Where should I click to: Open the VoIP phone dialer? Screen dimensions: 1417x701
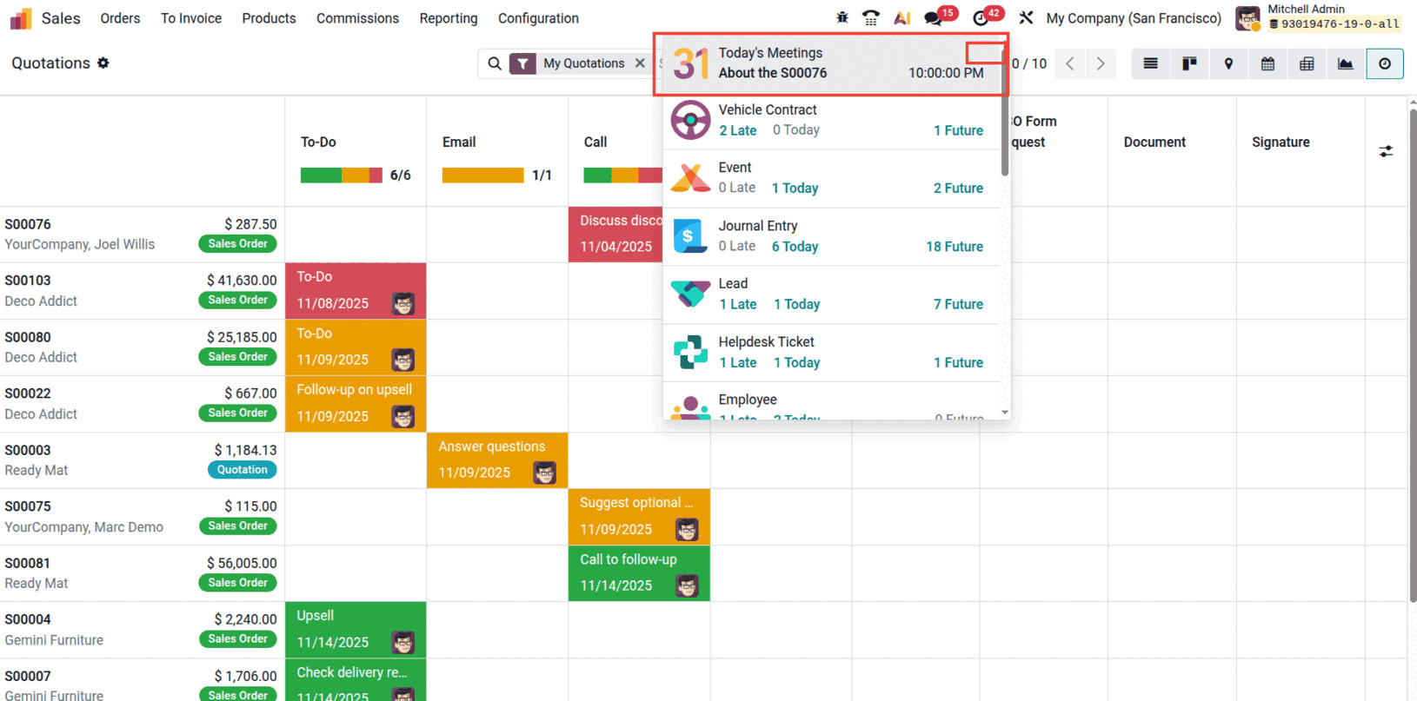[870, 17]
